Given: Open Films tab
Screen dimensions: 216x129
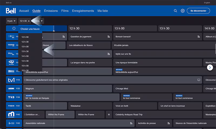Looking at the screenshot, I should 65,11.
